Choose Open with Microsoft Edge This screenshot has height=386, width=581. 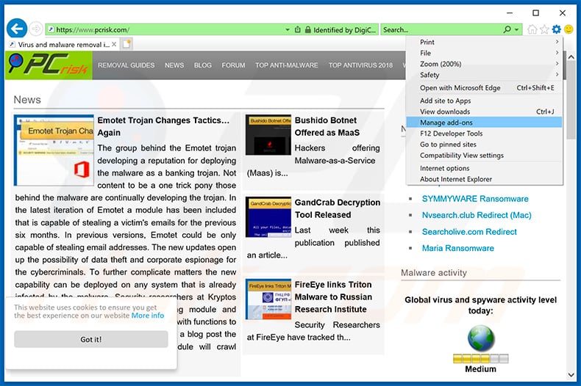pos(485,87)
